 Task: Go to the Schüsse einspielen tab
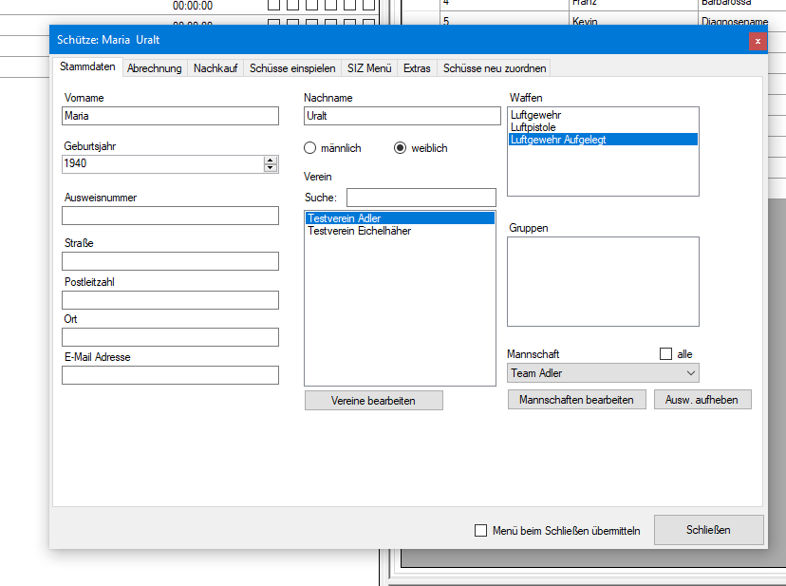coord(291,68)
